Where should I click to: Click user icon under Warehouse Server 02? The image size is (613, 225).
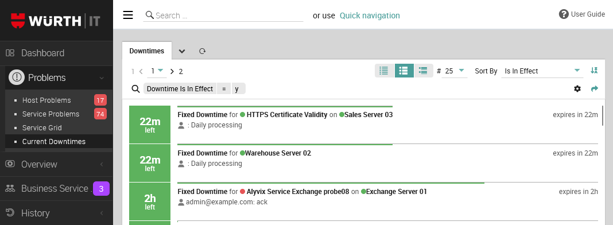coord(181,164)
